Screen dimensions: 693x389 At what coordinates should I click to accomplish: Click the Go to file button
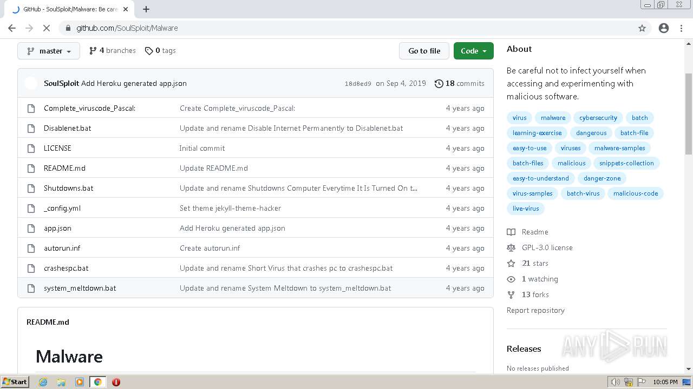pyautogui.click(x=424, y=51)
